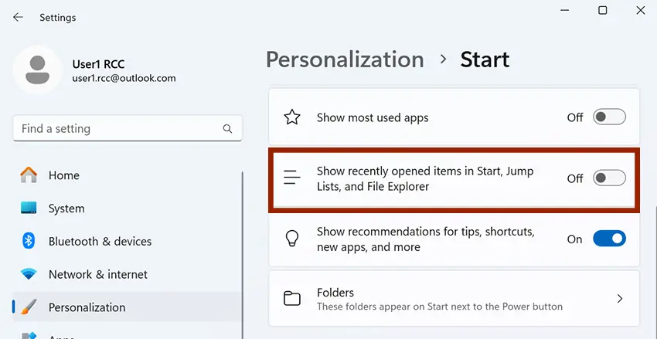Image resolution: width=657 pixels, height=339 pixels.
Task: Click the search magnifier icon
Action: pos(227,128)
